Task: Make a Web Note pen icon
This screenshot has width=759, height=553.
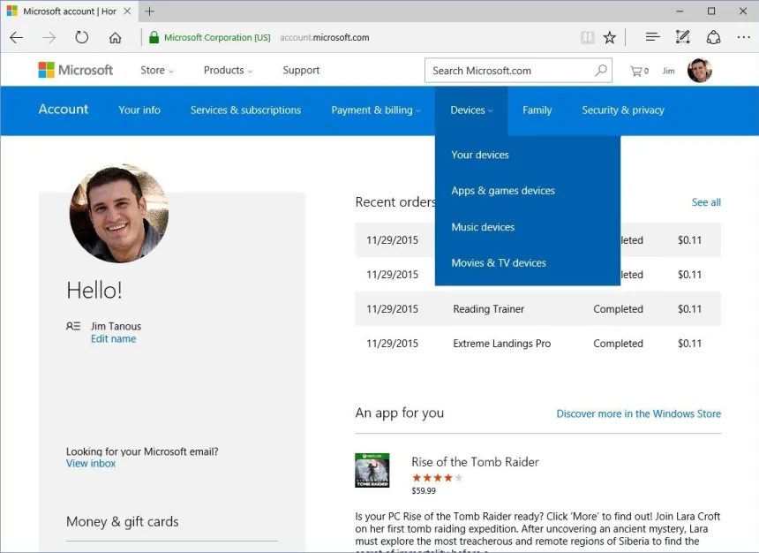Action: coord(682,37)
